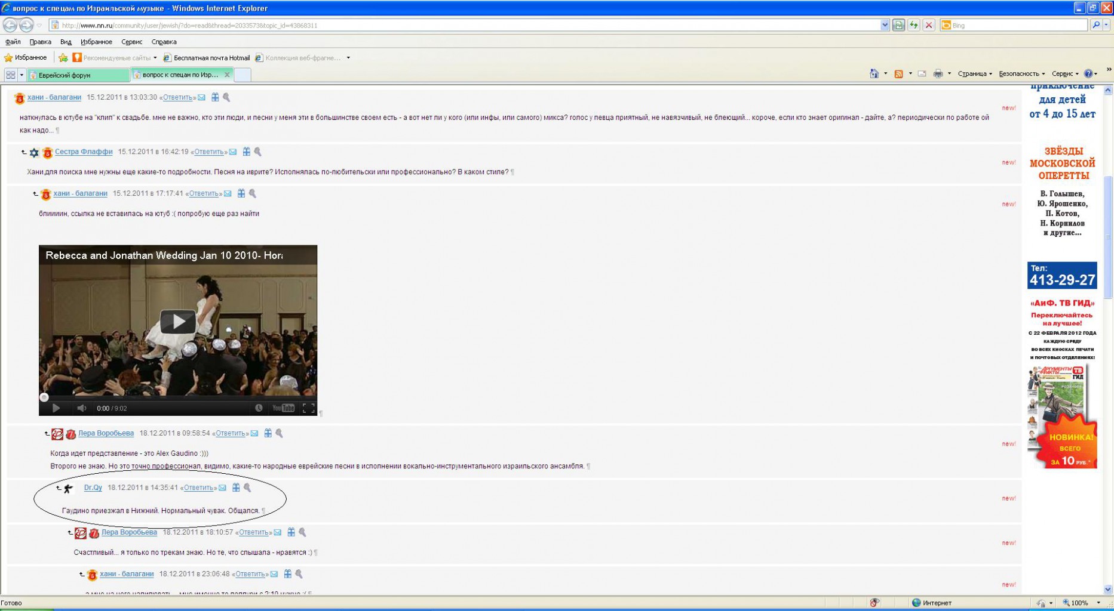Open the recent pages dropdown by navigation arrows
Image resolution: width=1114 pixels, height=611 pixels.
39,25
